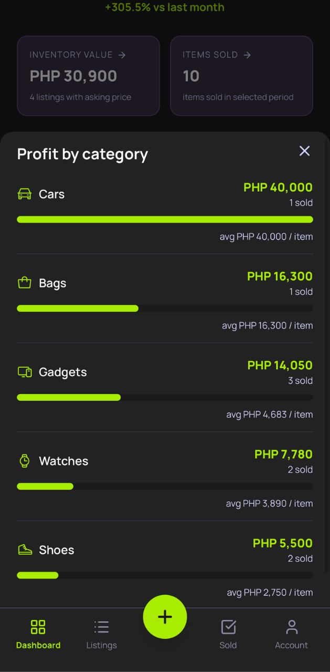Open the Listings list icon

[x=101, y=627]
